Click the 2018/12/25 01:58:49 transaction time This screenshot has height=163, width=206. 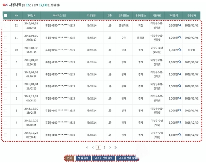[31, 135]
